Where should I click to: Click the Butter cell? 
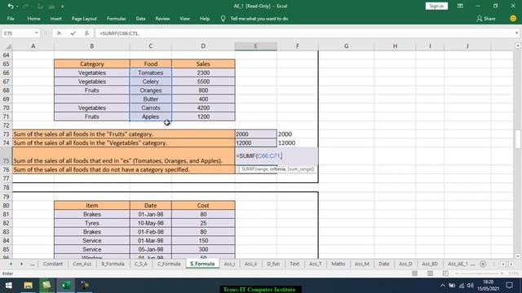click(150, 99)
